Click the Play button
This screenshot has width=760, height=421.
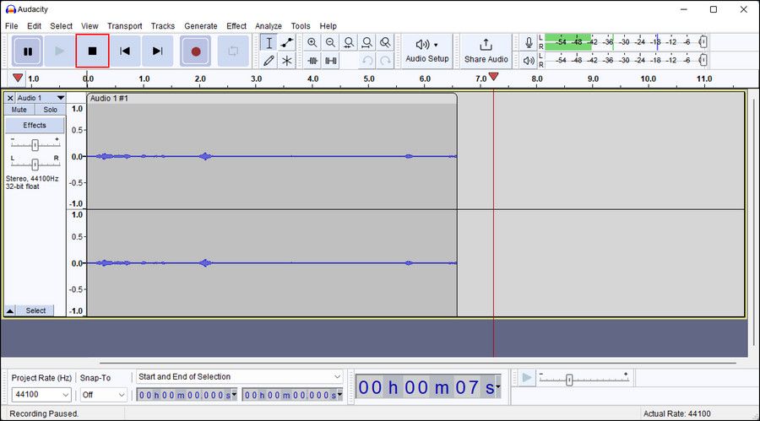(60, 51)
